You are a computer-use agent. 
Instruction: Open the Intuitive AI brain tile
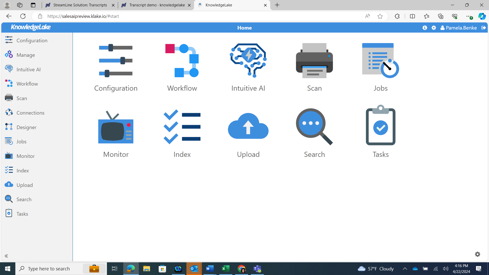coord(248,67)
